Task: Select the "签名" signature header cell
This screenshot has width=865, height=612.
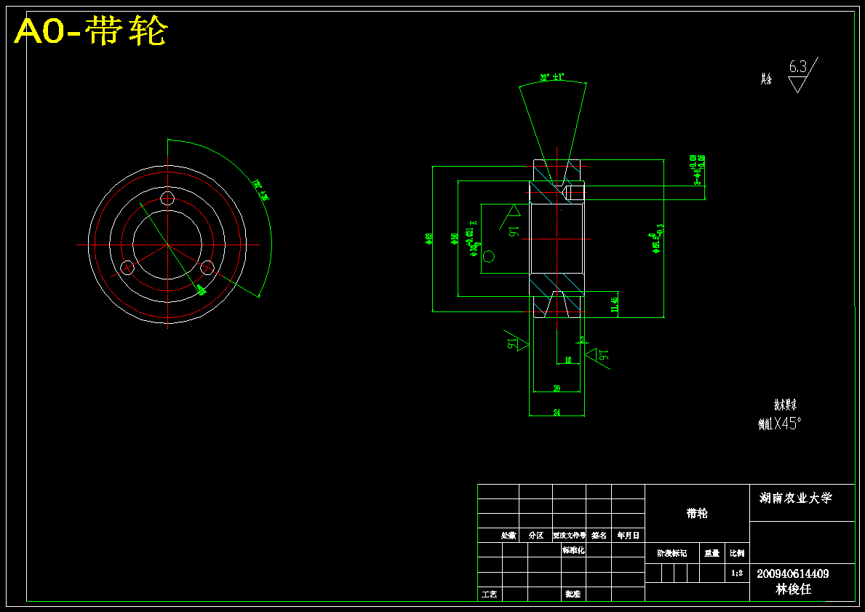Action: 599,536
